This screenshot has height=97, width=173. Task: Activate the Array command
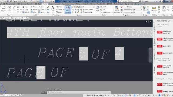[x=41, y=12]
